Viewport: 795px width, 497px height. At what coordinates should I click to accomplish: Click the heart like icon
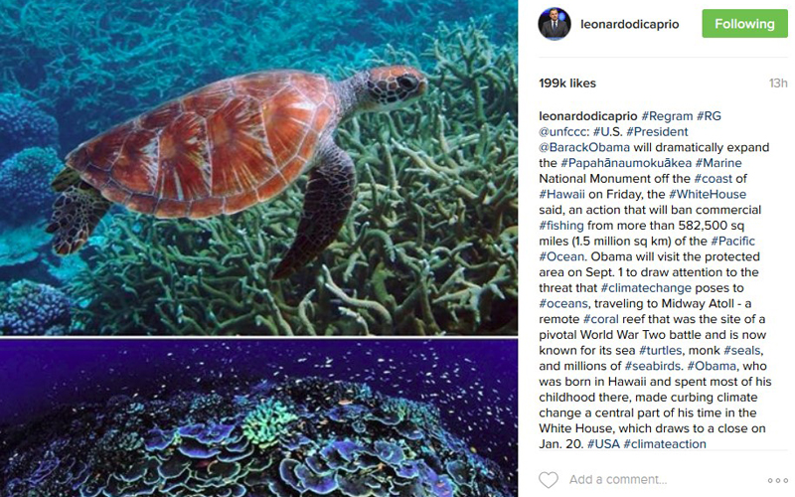tap(549, 480)
